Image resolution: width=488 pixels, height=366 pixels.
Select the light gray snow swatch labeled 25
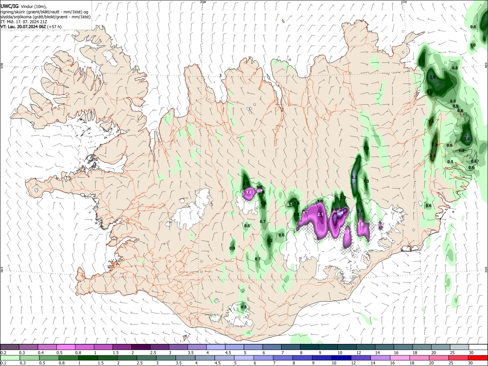[x=459, y=347]
